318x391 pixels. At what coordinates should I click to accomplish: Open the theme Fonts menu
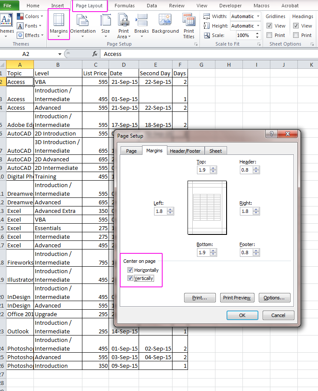tap(29, 26)
